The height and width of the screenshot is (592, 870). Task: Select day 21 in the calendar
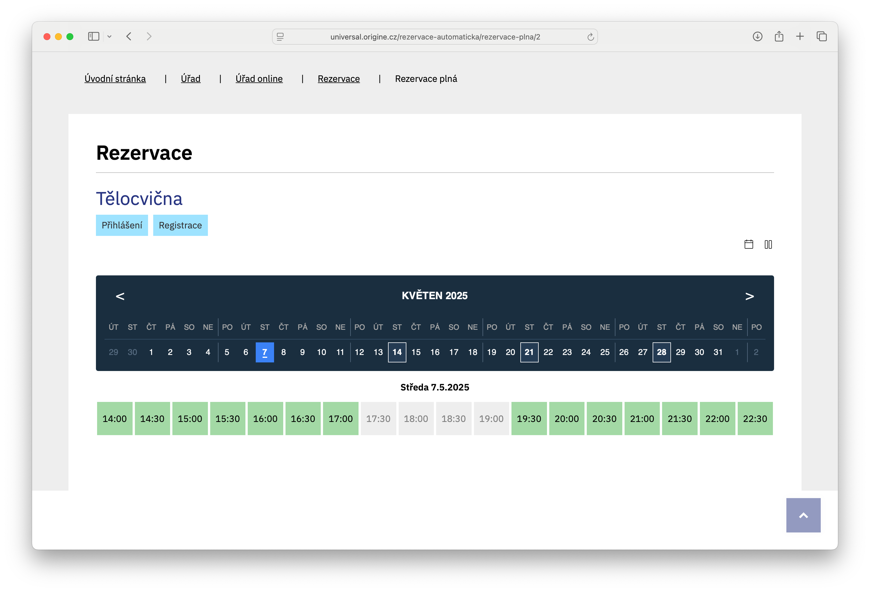click(x=529, y=352)
